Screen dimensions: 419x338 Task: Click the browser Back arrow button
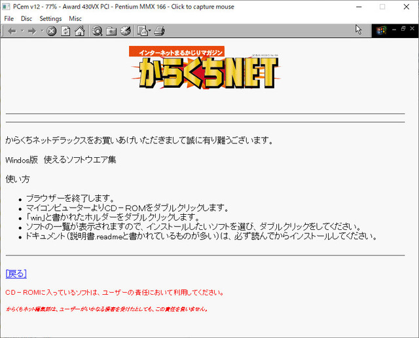pos(12,31)
